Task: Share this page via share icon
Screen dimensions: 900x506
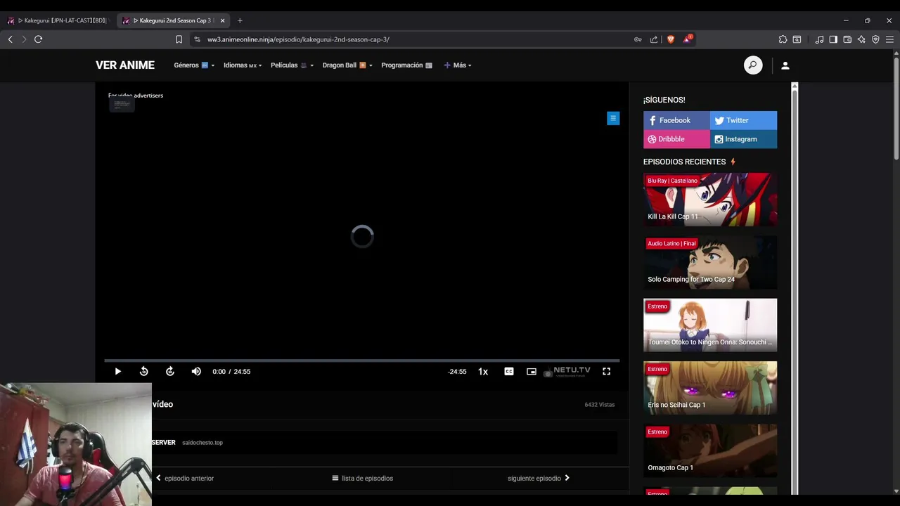Action: [654, 39]
